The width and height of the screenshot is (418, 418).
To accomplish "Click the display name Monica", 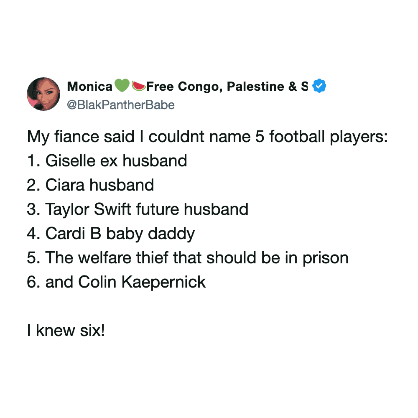I will (90, 87).
